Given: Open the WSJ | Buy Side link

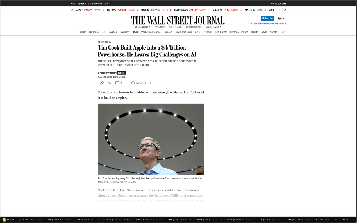Looking at the screenshot, I should point(279,4).
